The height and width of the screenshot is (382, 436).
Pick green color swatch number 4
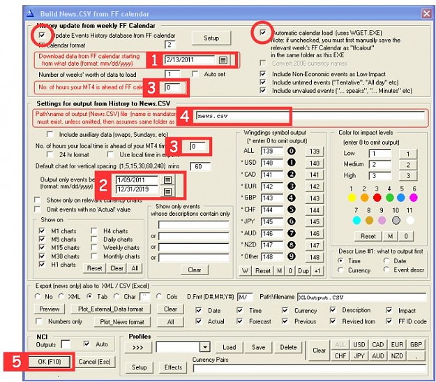pyautogui.click(x=389, y=198)
